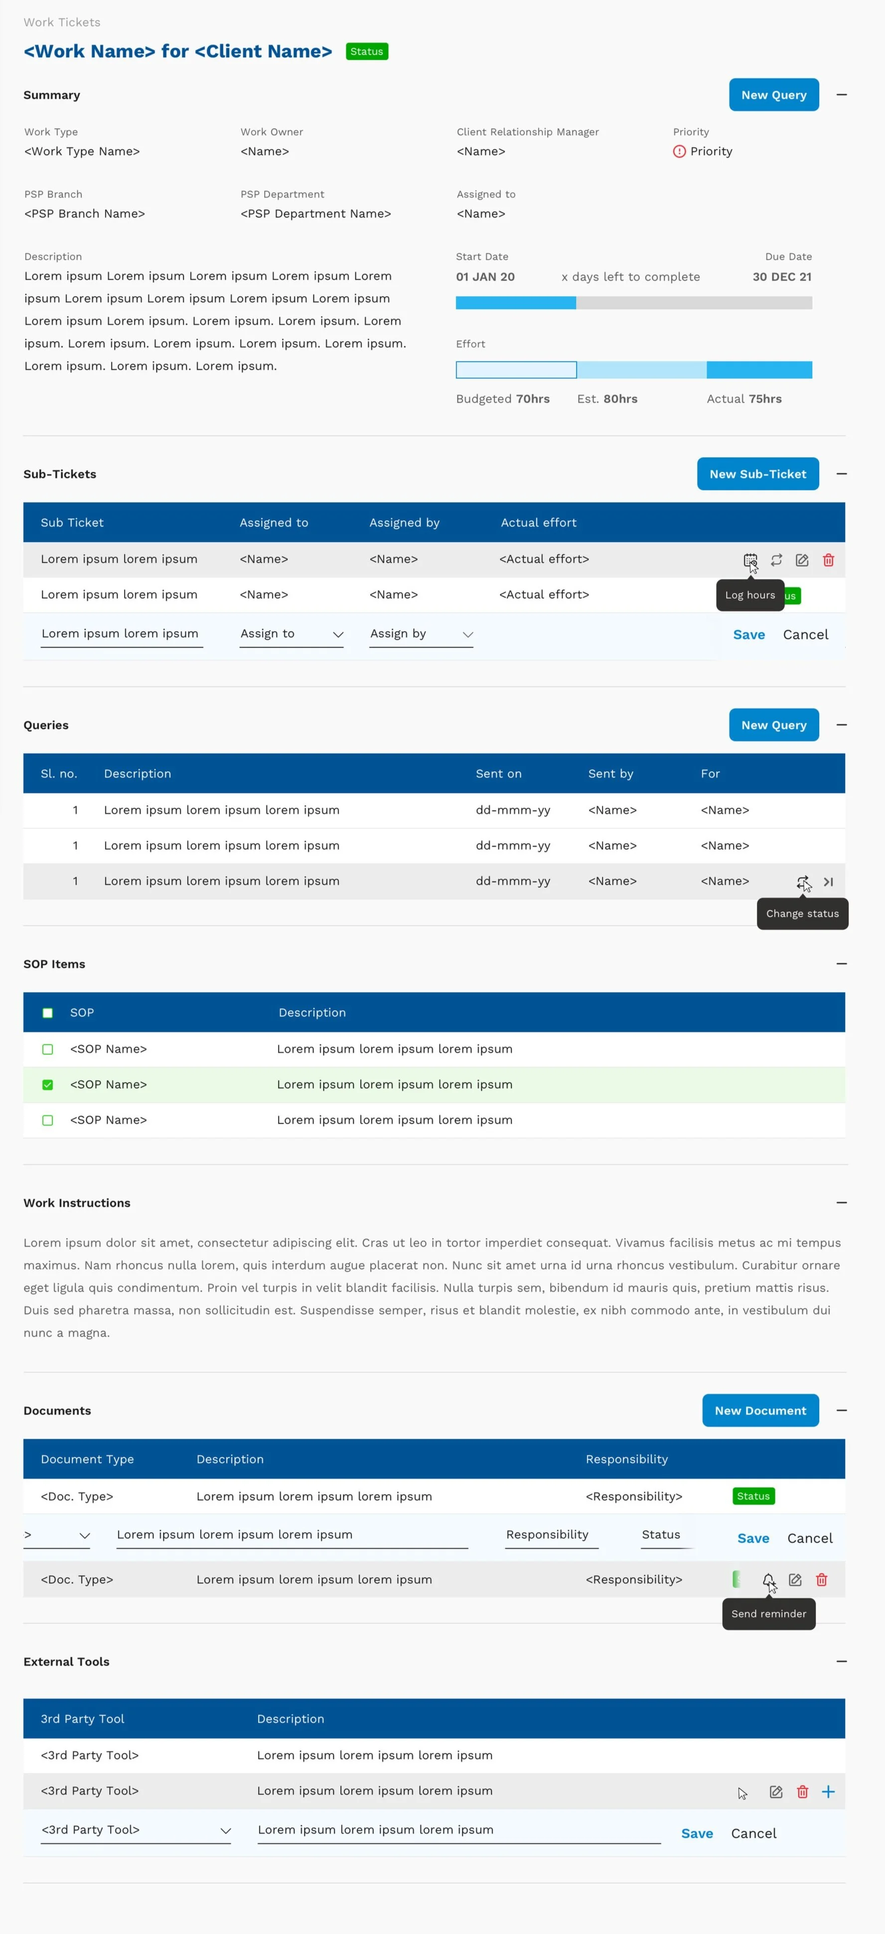Delete the document row with trash icon
Image resolution: width=885 pixels, height=1934 pixels.
821,1580
